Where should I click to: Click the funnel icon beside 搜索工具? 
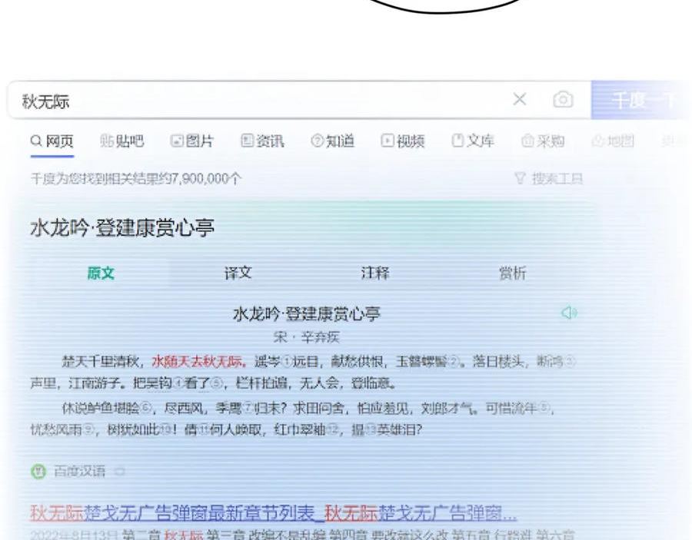[x=520, y=179]
